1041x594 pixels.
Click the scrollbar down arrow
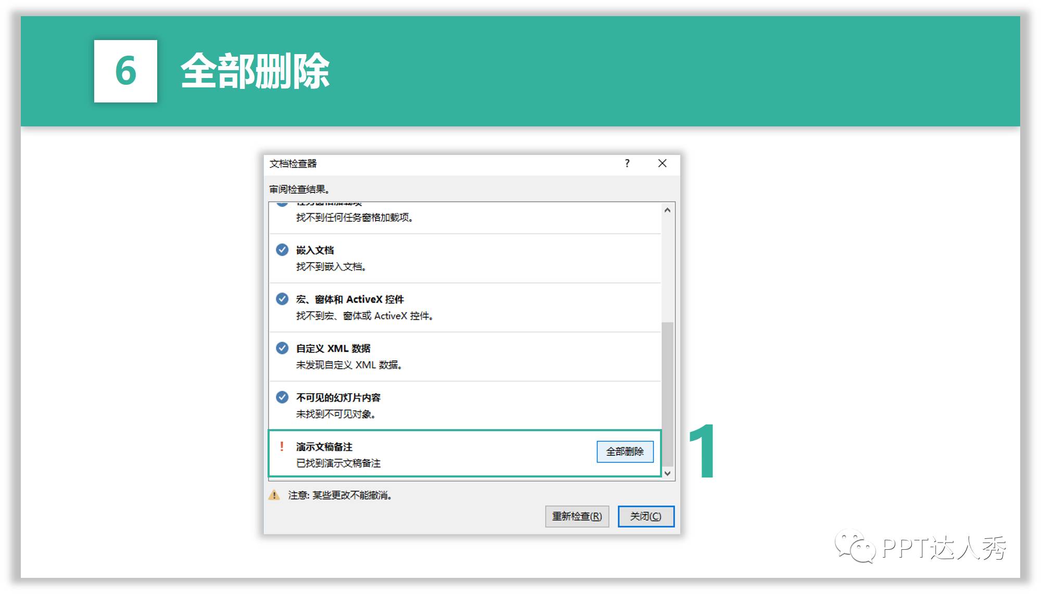667,473
